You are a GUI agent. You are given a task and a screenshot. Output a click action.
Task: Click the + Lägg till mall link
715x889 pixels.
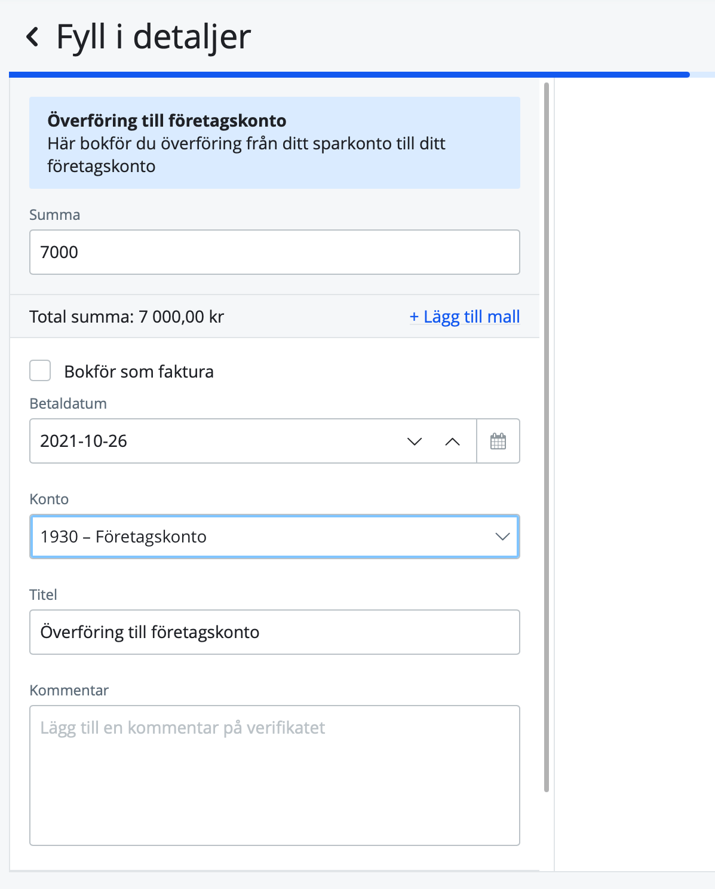coord(464,317)
